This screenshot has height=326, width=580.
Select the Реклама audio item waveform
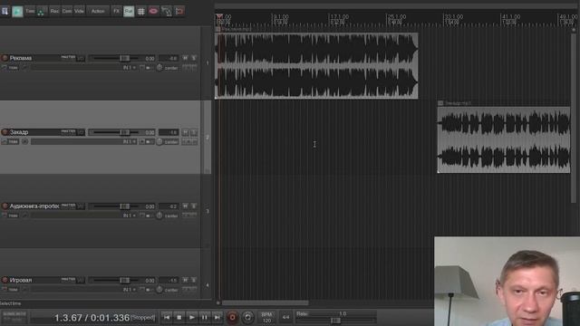pos(316,65)
